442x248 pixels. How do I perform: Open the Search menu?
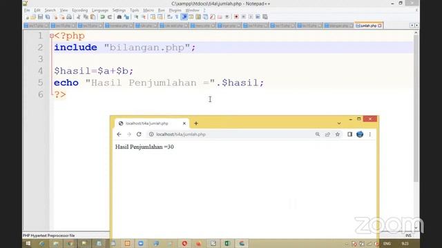click(x=50, y=10)
